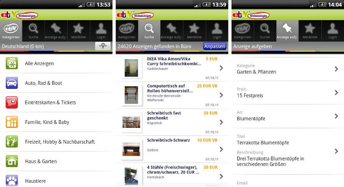Select Freizeit, Hobby & Nachbarschaft icon

tap(12, 142)
